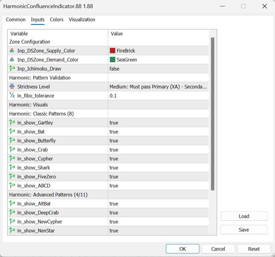Click the arrow icon beside in_show_NenStar
Screen dimensions: 275x257
(12, 231)
